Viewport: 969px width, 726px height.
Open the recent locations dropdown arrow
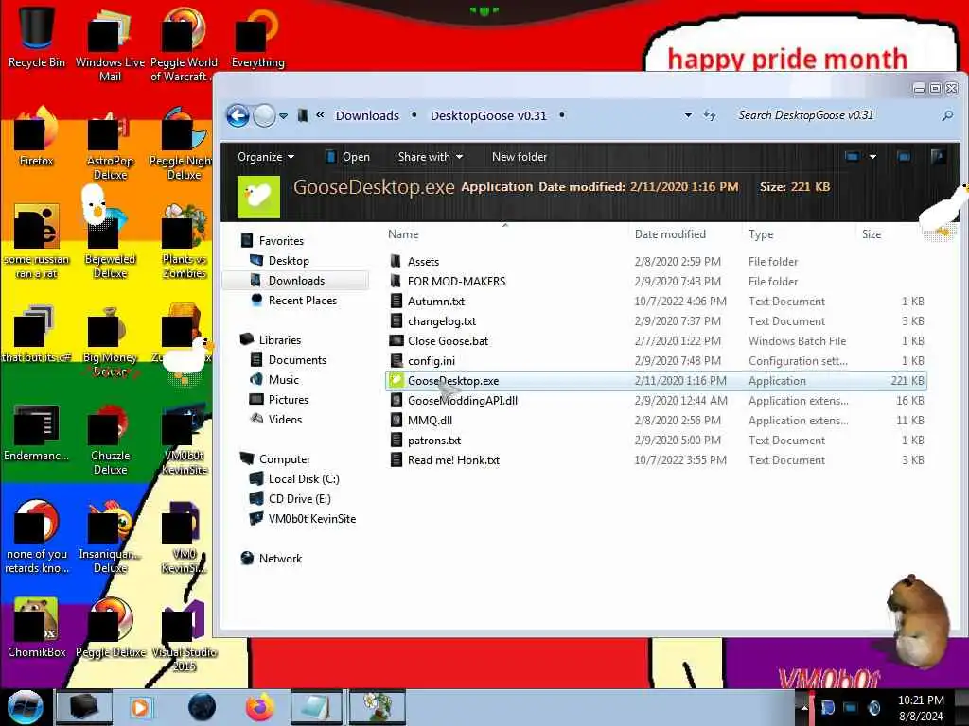tap(283, 116)
